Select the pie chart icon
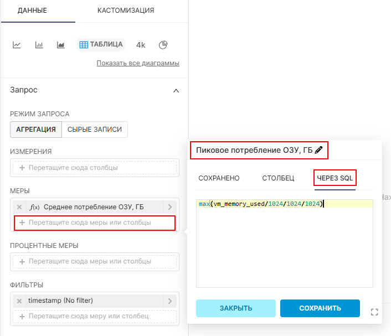 pos(163,45)
